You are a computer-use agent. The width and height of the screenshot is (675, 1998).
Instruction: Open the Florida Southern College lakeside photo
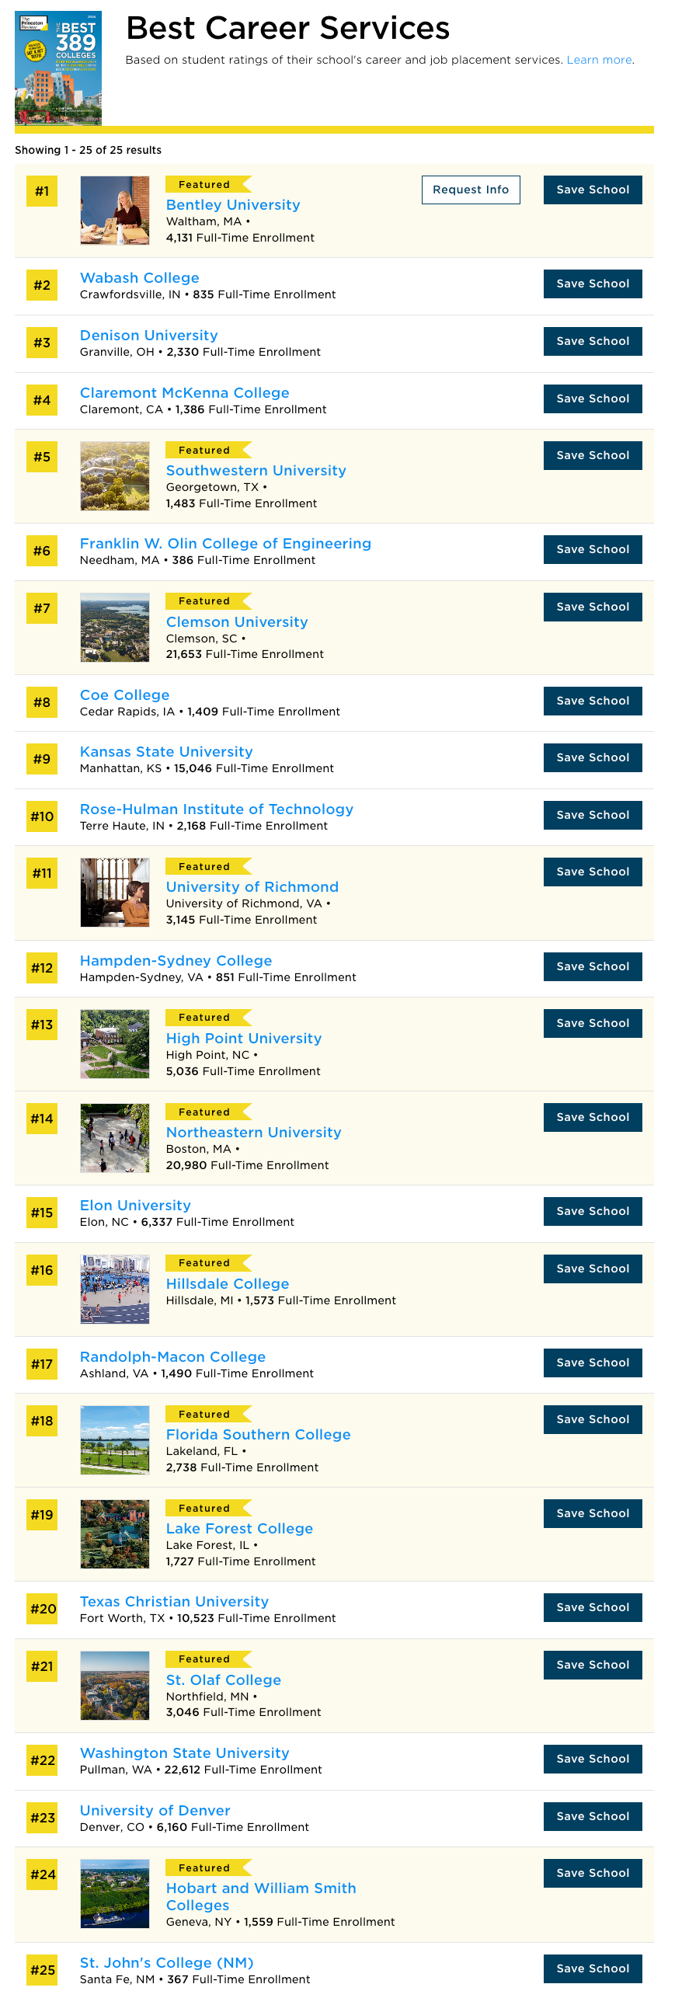(x=115, y=1440)
